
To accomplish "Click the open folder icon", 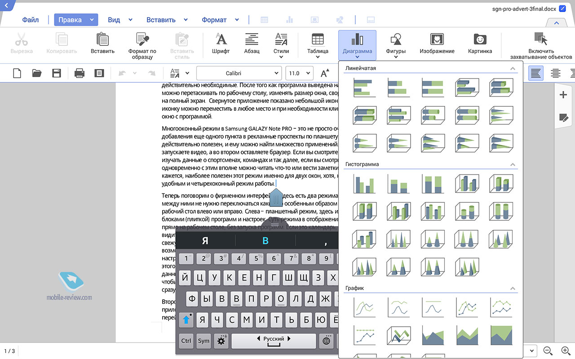I will [x=37, y=73].
